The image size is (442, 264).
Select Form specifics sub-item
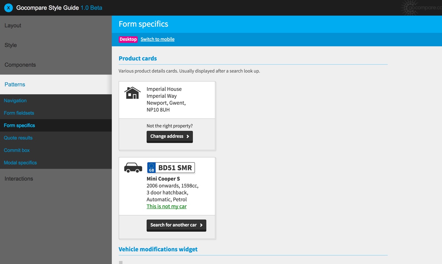56,125
